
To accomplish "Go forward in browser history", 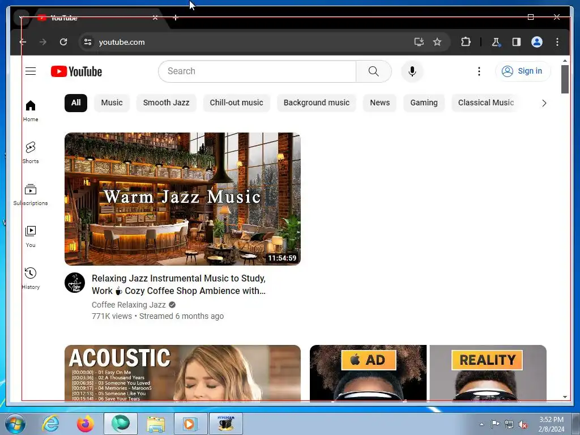I will pos(43,42).
